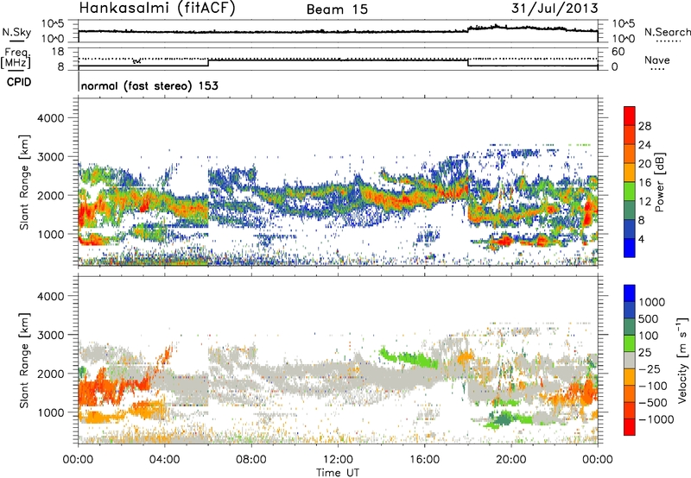Click velocity colorbar value -25

pos(651,368)
